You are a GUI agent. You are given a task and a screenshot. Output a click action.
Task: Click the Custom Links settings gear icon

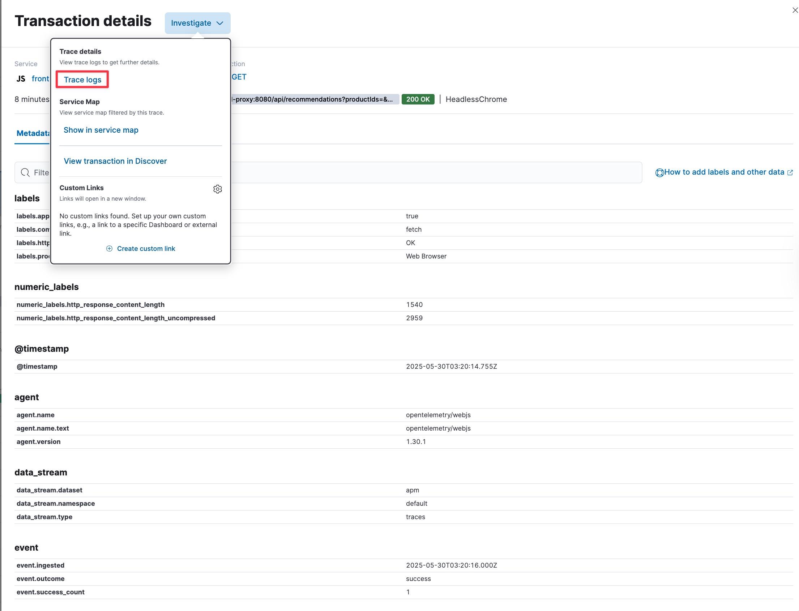tap(218, 189)
